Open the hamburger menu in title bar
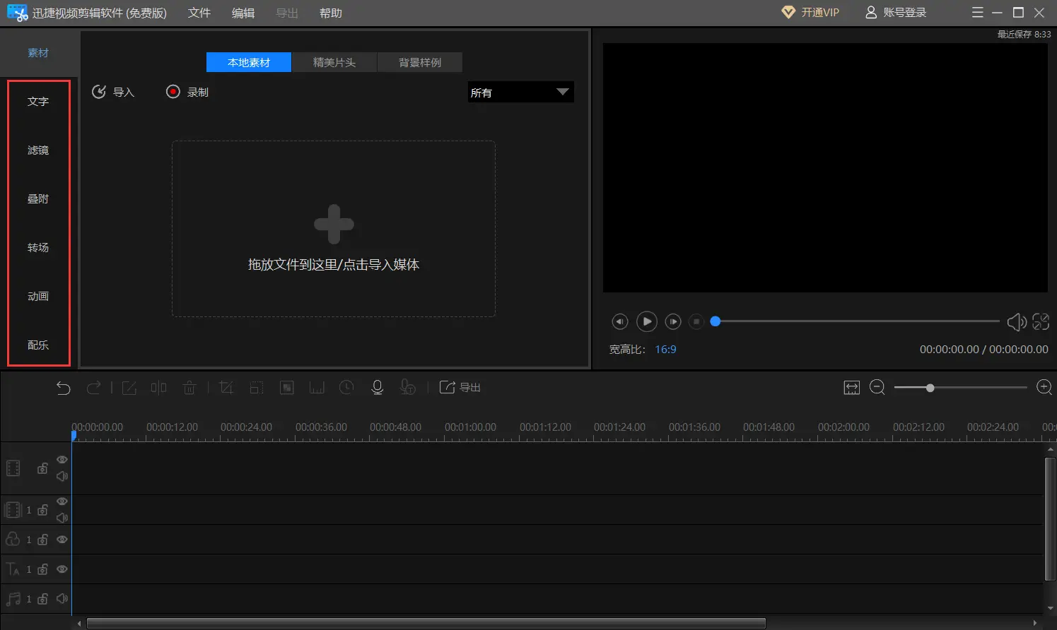The image size is (1057, 630). click(978, 13)
